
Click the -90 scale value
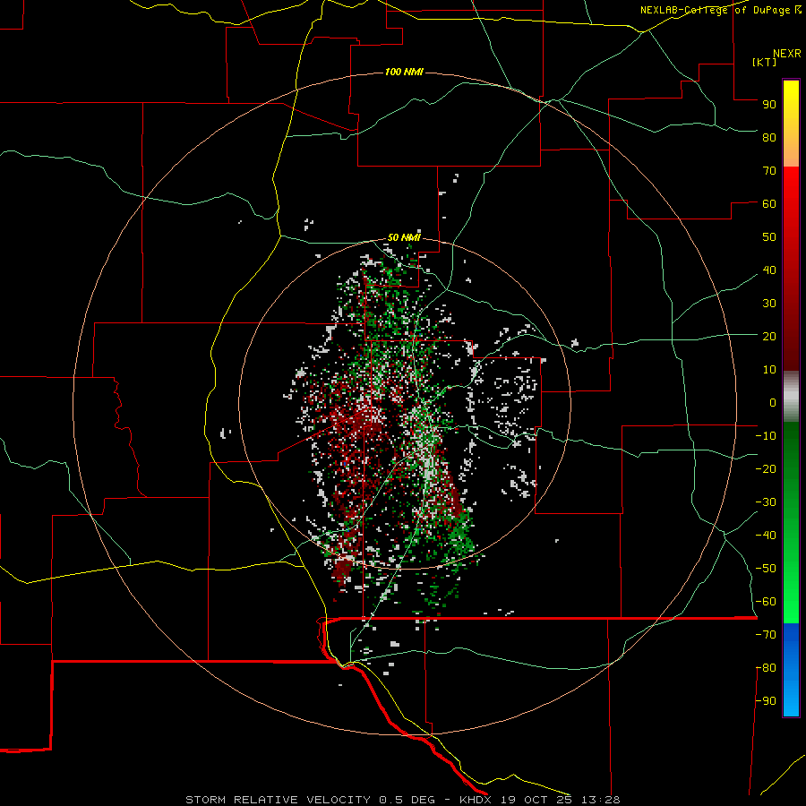coord(766,701)
